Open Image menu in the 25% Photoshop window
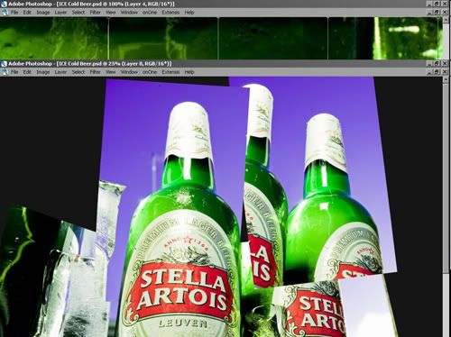Screen dimensions: 451x337 point(43,72)
